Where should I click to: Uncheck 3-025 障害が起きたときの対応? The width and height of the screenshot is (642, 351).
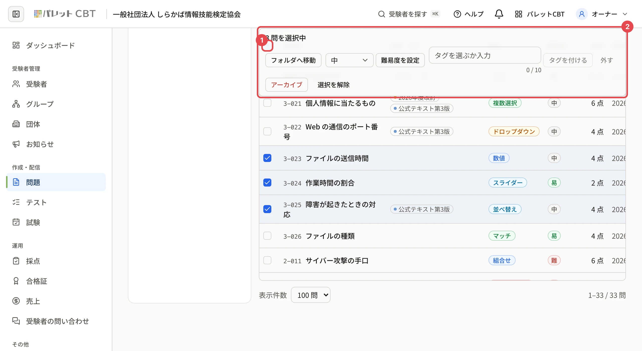tap(267, 209)
